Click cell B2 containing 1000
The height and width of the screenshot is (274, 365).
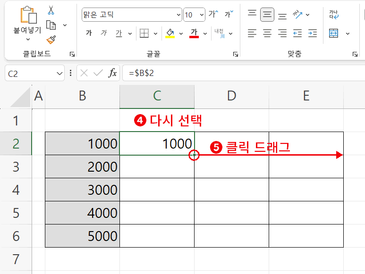pos(83,144)
